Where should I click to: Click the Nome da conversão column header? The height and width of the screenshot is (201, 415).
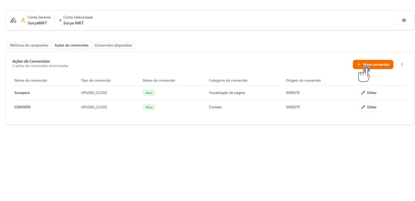30,81
